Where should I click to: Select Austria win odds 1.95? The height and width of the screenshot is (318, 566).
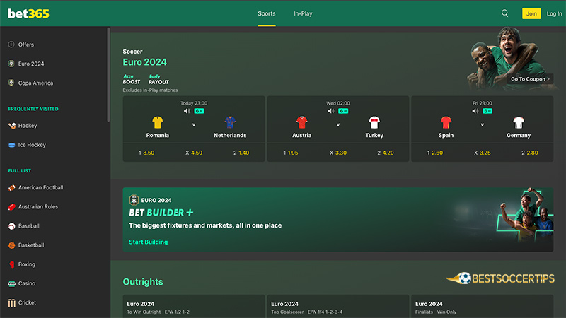point(291,153)
